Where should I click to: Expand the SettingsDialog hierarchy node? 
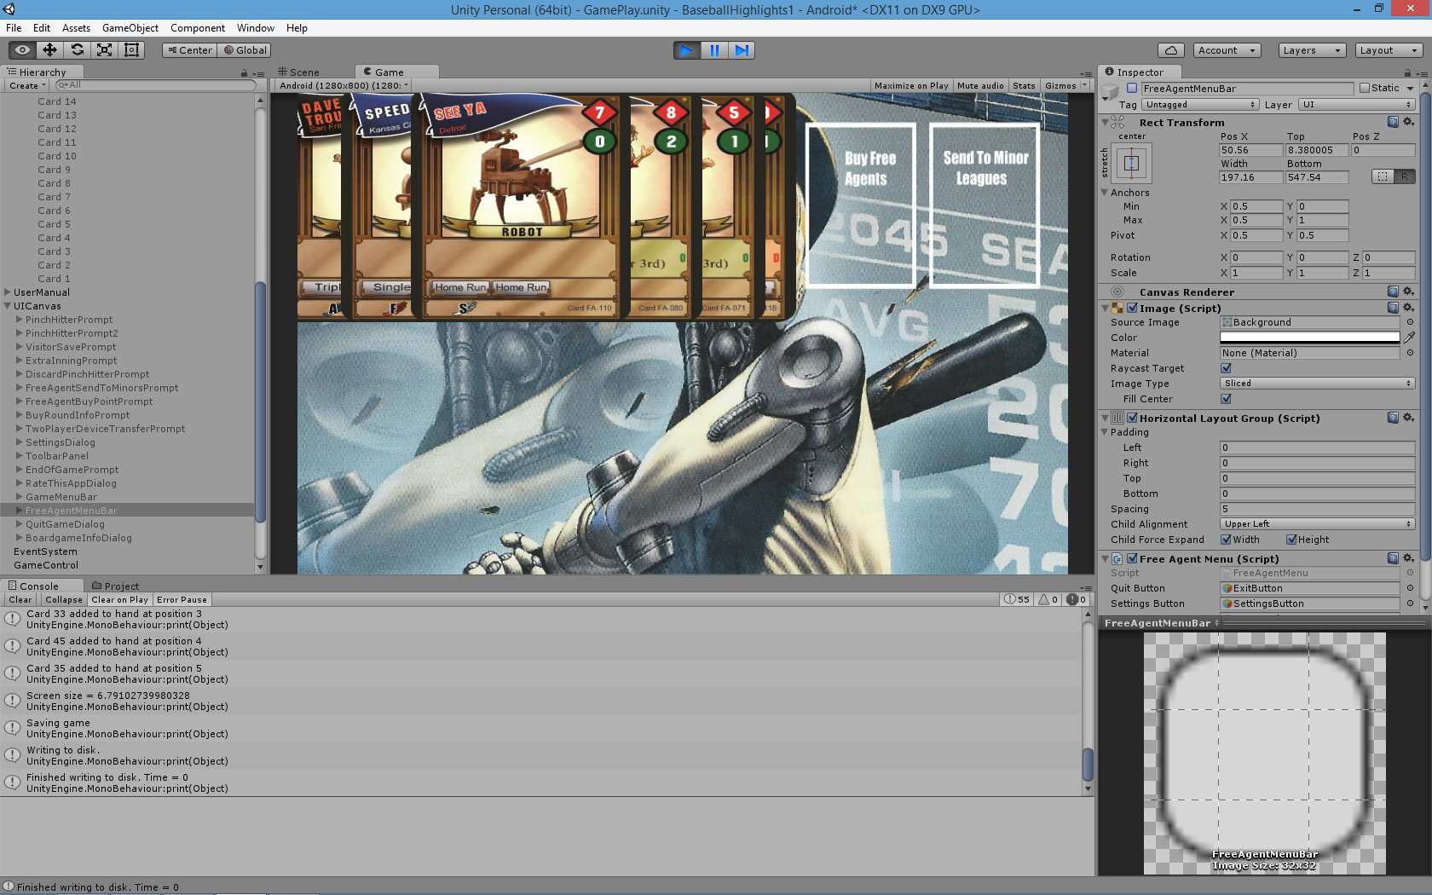pos(19,442)
